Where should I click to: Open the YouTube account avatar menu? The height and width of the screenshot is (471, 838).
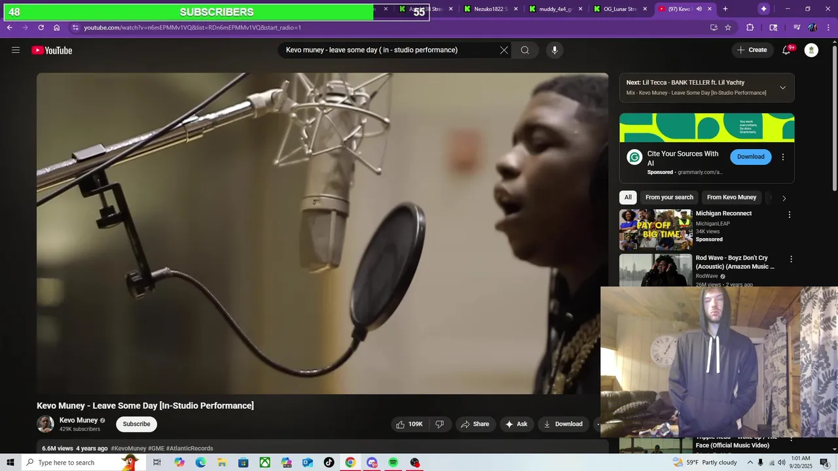click(811, 50)
